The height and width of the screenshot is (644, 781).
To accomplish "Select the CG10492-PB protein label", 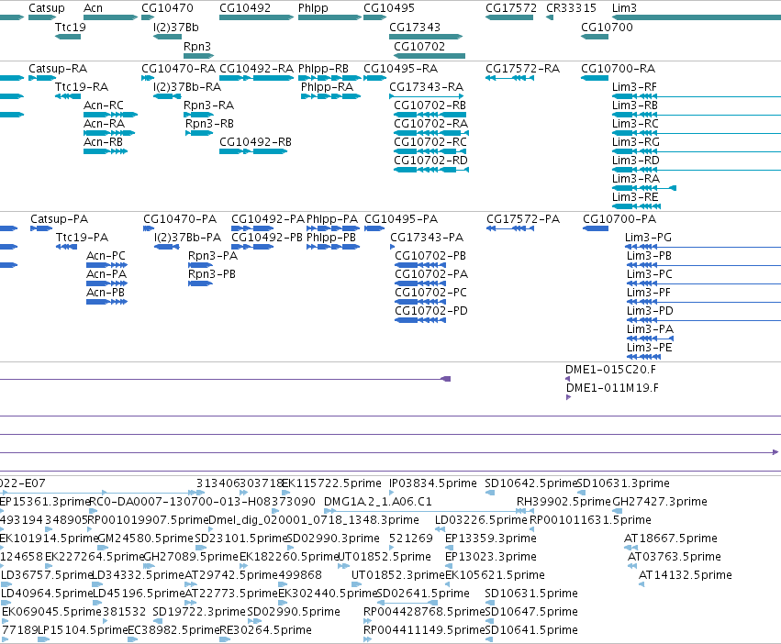I will tap(267, 238).
